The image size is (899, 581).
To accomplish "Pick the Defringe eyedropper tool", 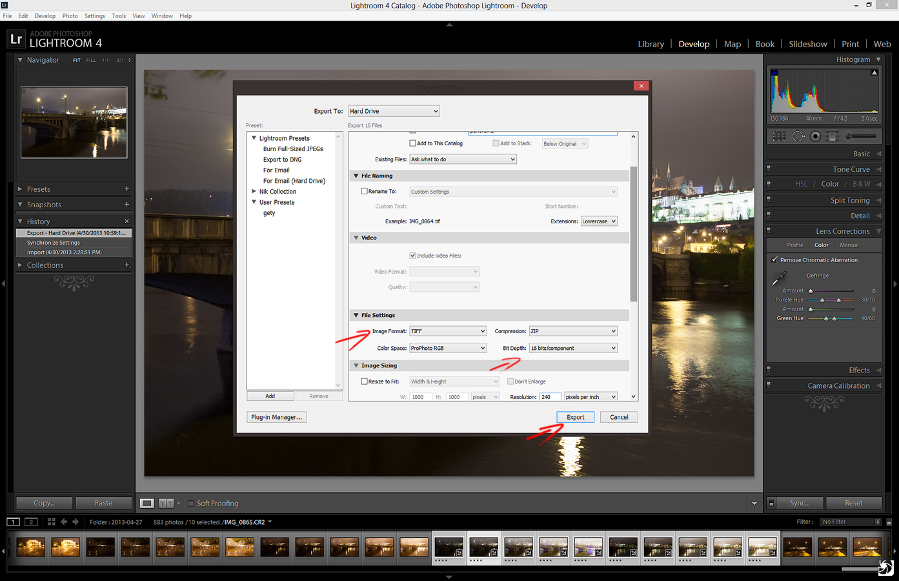I will point(779,278).
